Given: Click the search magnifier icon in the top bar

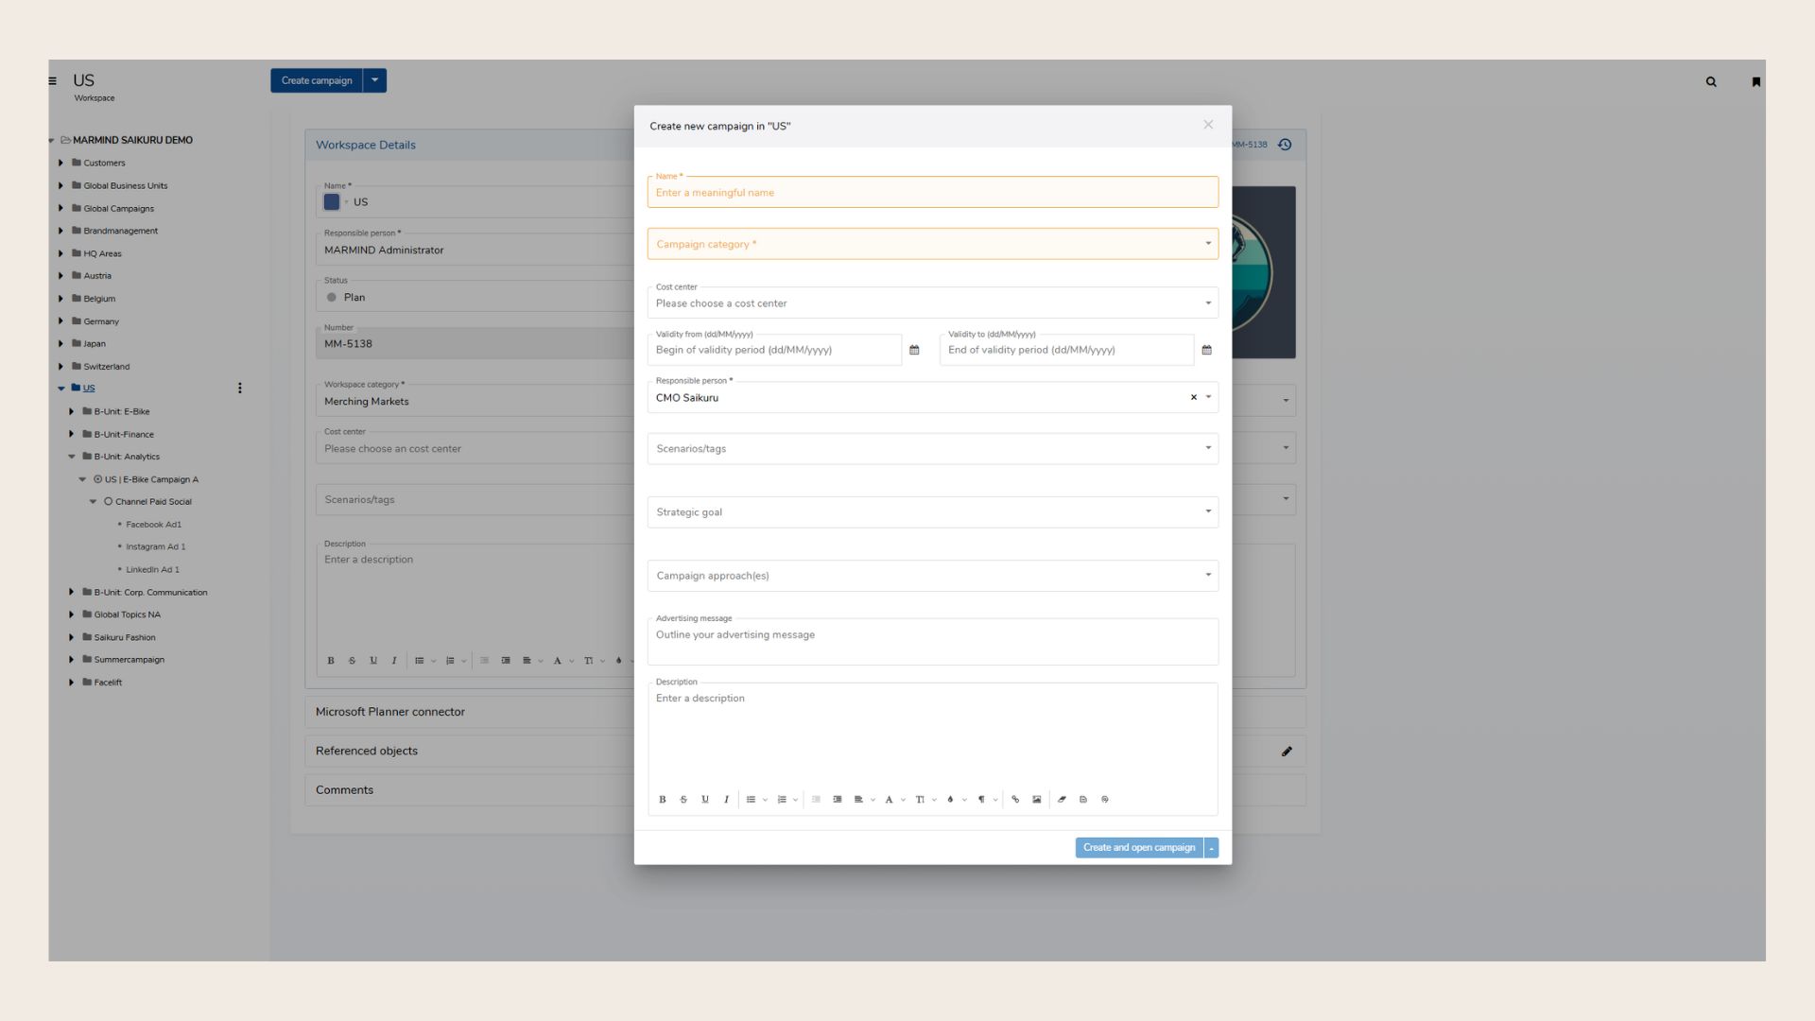Looking at the screenshot, I should click(1711, 82).
